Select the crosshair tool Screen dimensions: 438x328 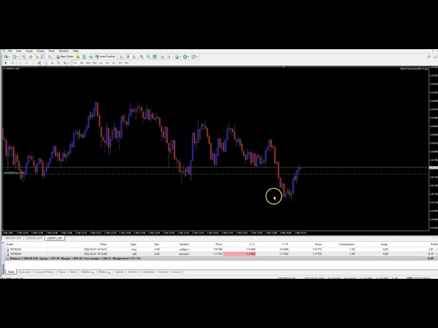[x=12, y=63]
